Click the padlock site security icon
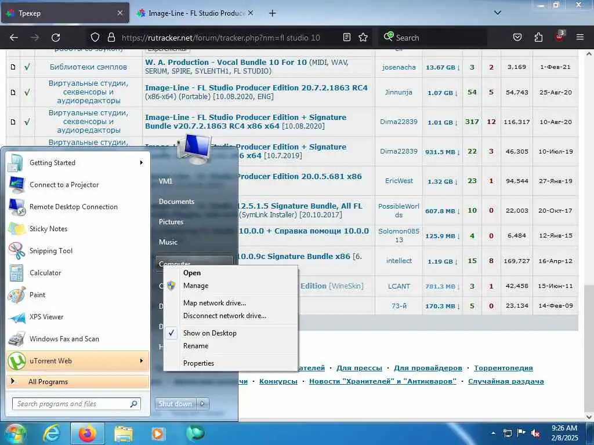The height and width of the screenshot is (445, 594). [111, 37]
